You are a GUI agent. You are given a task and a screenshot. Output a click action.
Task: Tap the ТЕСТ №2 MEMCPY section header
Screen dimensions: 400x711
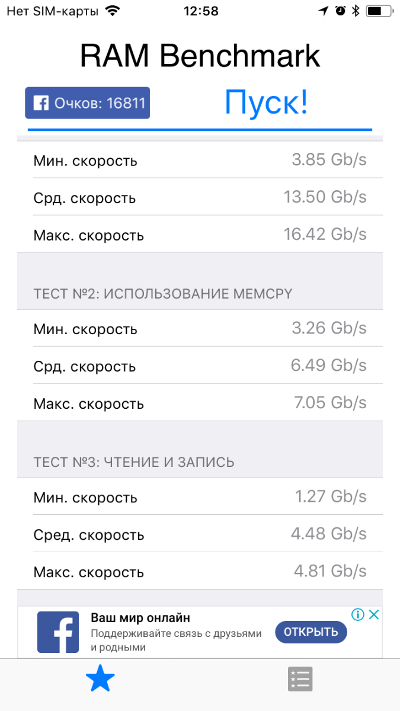coord(163,293)
